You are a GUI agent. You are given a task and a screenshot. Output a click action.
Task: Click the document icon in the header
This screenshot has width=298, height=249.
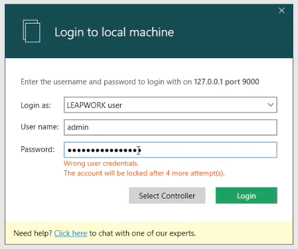coord(31,31)
